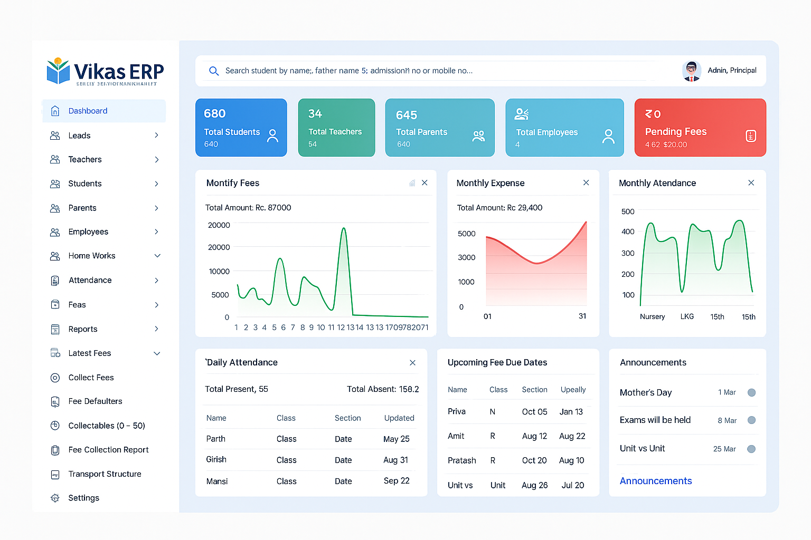Click the Vikas ERP logo
Viewport: 811px width, 540px height.
[x=106, y=72]
